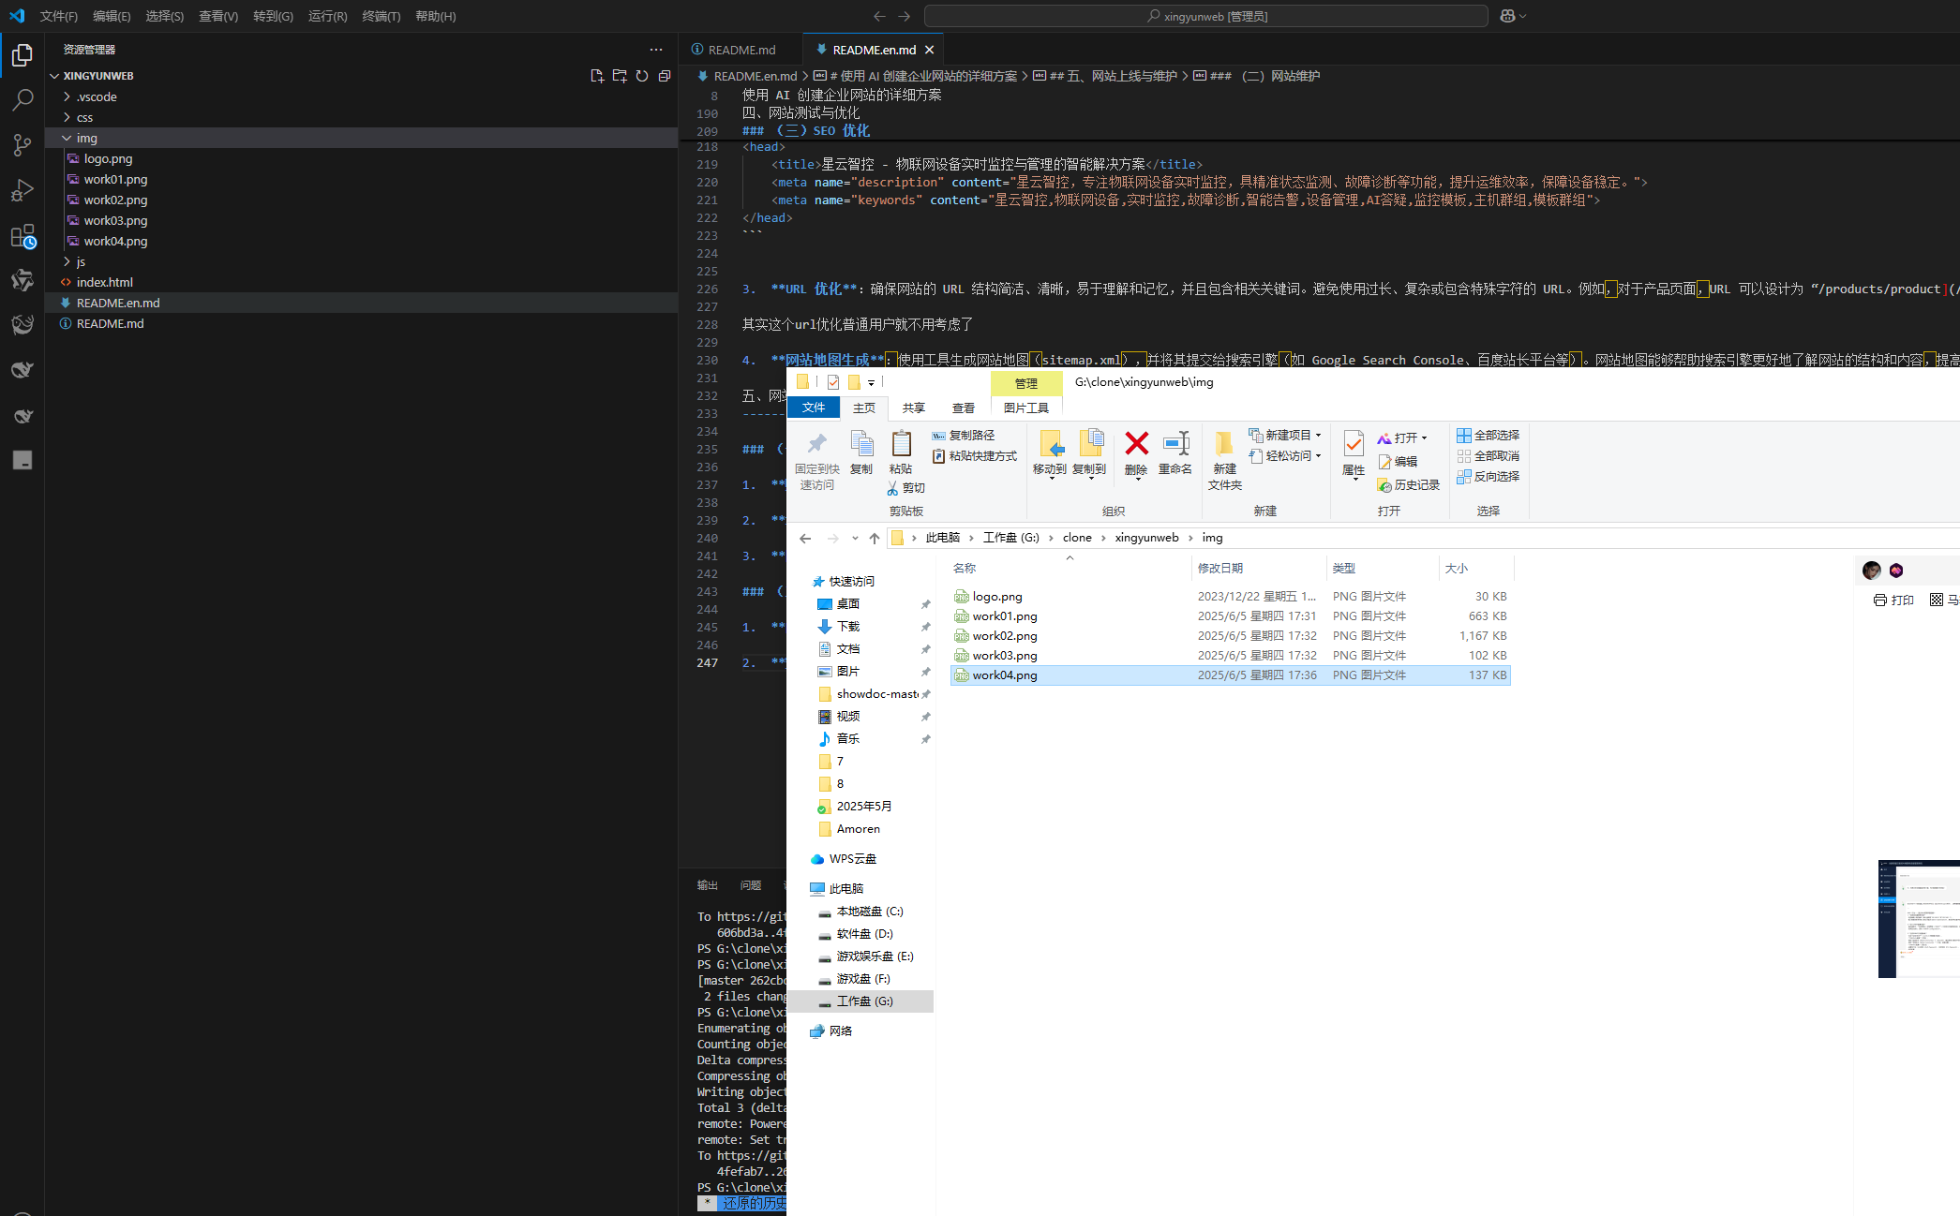Image resolution: width=1960 pixels, height=1216 pixels.
Task: Go back in File Explorer
Action: (x=805, y=538)
